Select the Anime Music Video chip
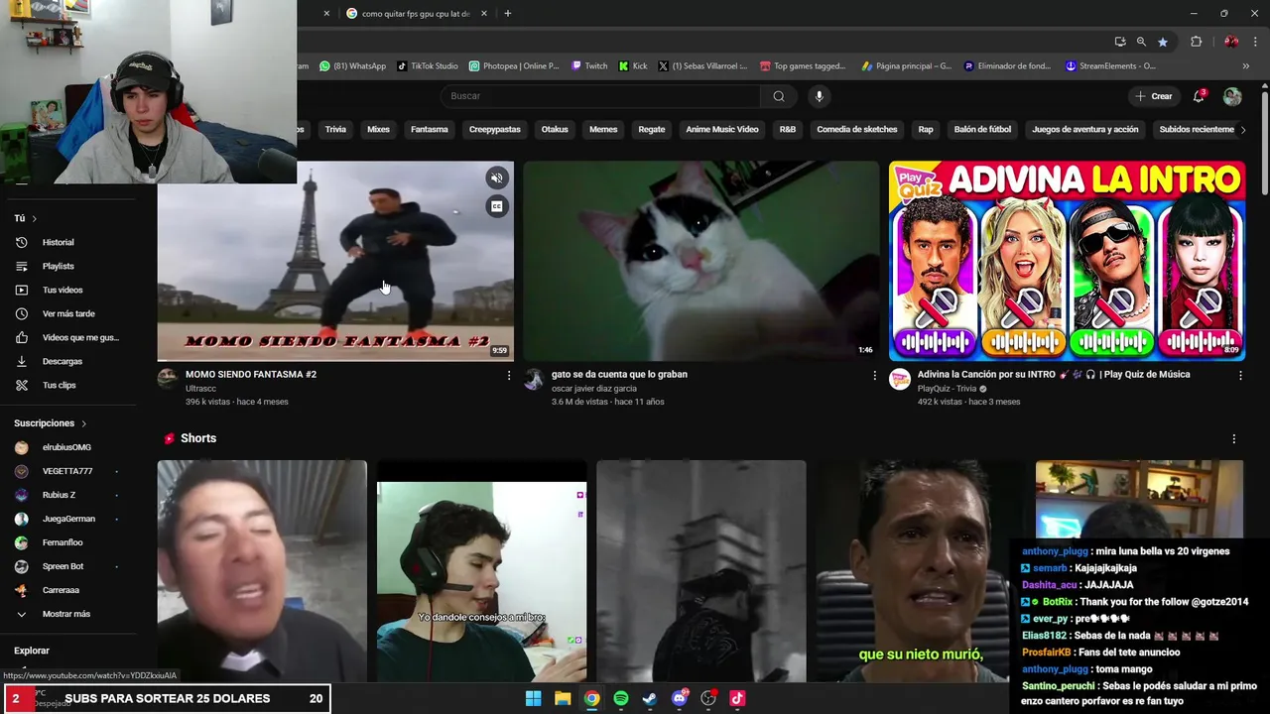This screenshot has height=714, width=1270. [x=722, y=130]
